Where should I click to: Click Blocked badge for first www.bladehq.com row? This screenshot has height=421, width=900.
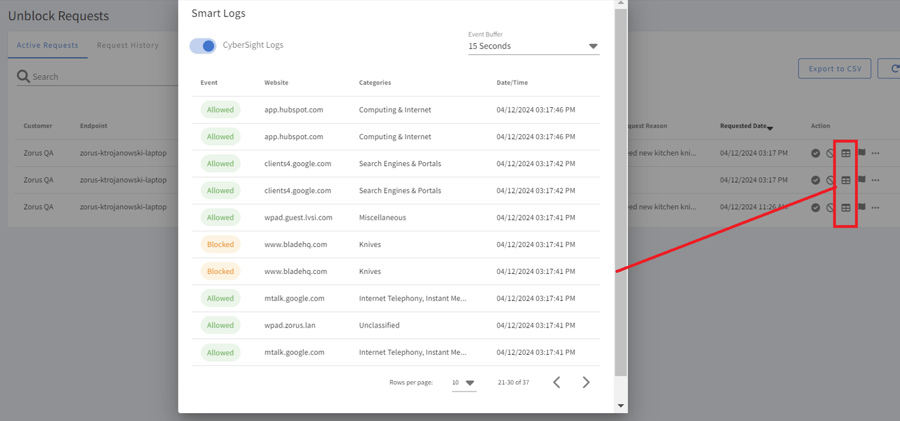point(220,244)
